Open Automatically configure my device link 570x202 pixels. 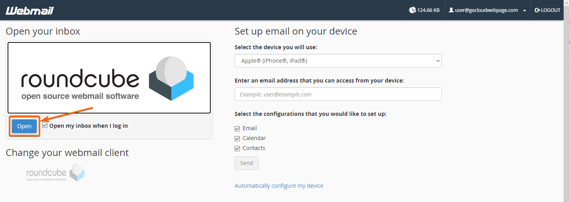(x=279, y=186)
